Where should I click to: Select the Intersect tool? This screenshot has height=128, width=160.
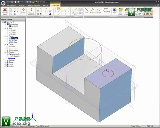[98, 10]
